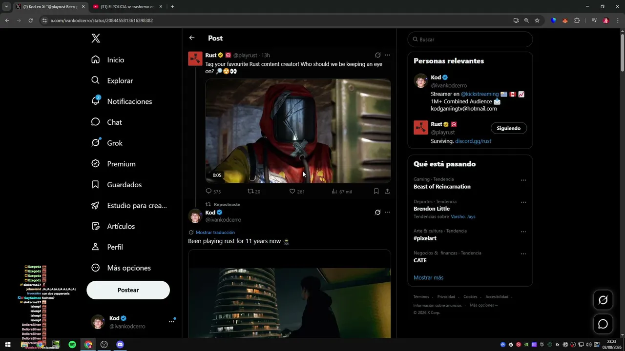The height and width of the screenshot is (351, 625).
Task: Click the Postear button
Action: click(x=128, y=290)
